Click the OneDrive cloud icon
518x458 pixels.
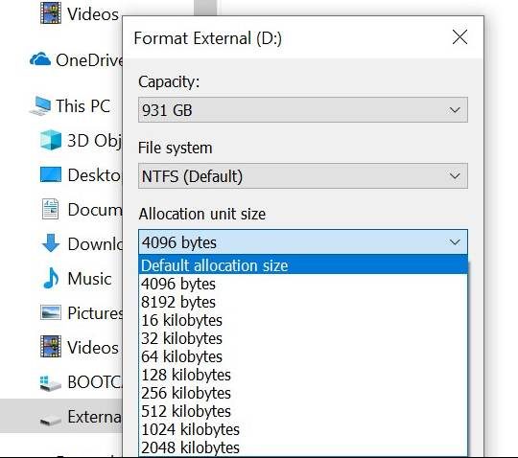(40, 59)
